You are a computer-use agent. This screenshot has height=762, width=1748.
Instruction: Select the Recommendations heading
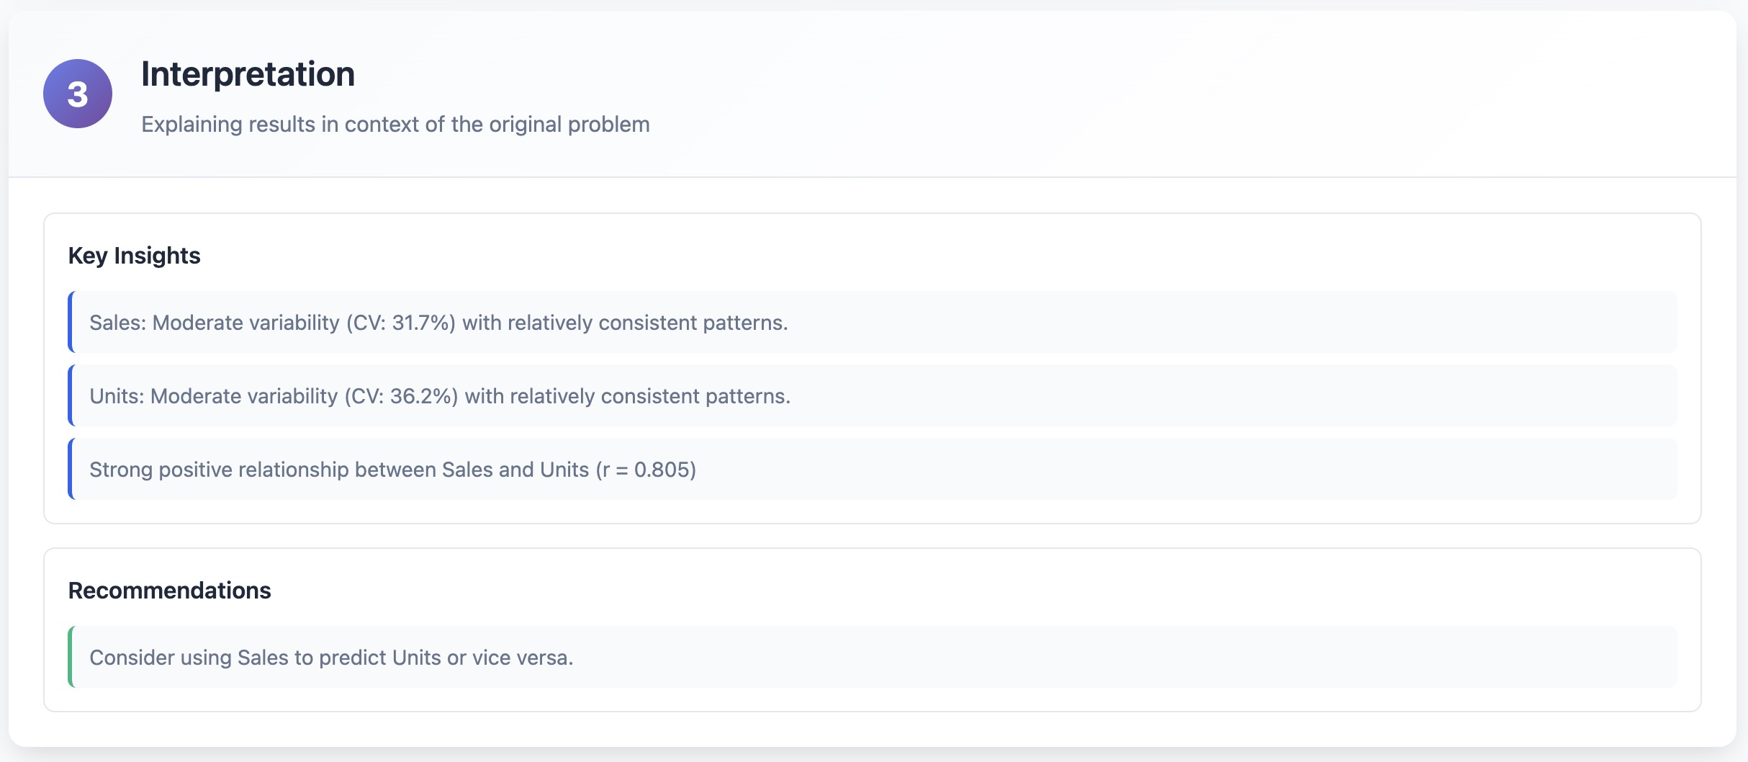(x=169, y=591)
